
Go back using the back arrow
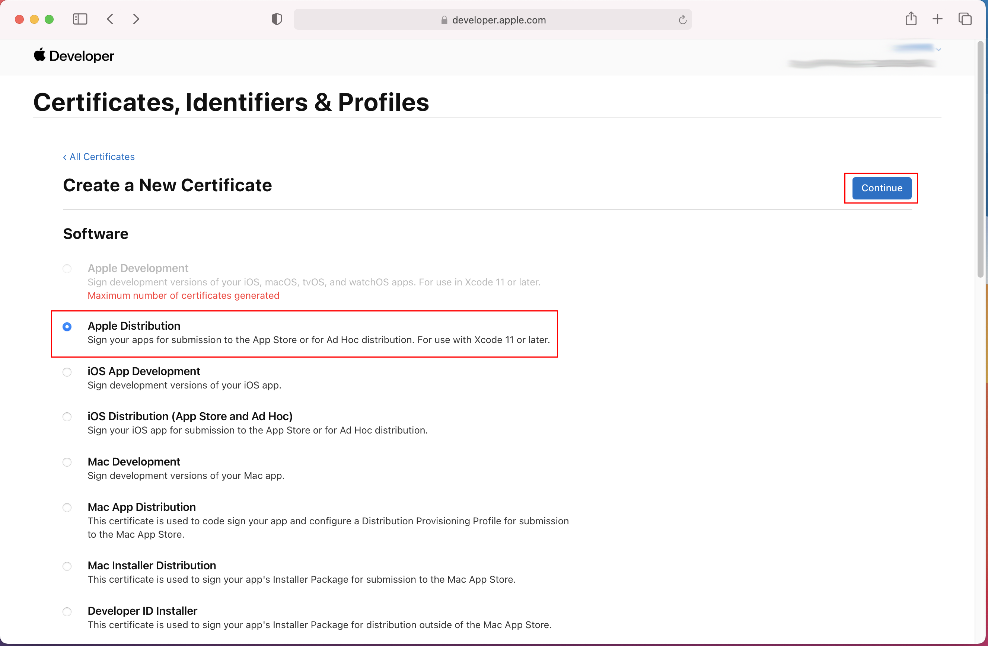pos(110,19)
